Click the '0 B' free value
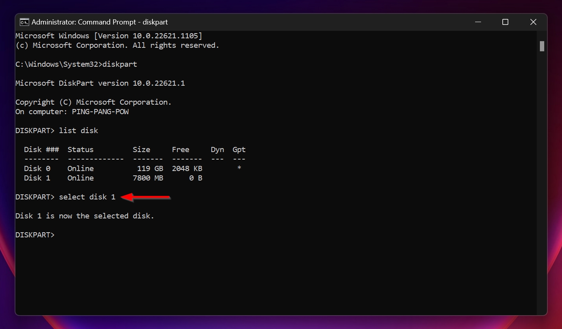Viewport: 562px width, 329px height. click(x=196, y=178)
